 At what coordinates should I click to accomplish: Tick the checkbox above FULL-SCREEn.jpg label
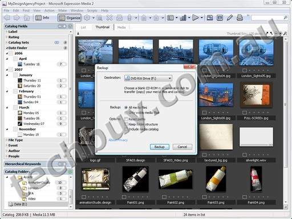(245, 112)
